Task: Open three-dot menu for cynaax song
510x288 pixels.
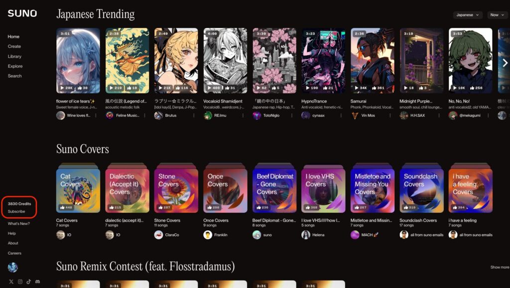Action: point(341,115)
